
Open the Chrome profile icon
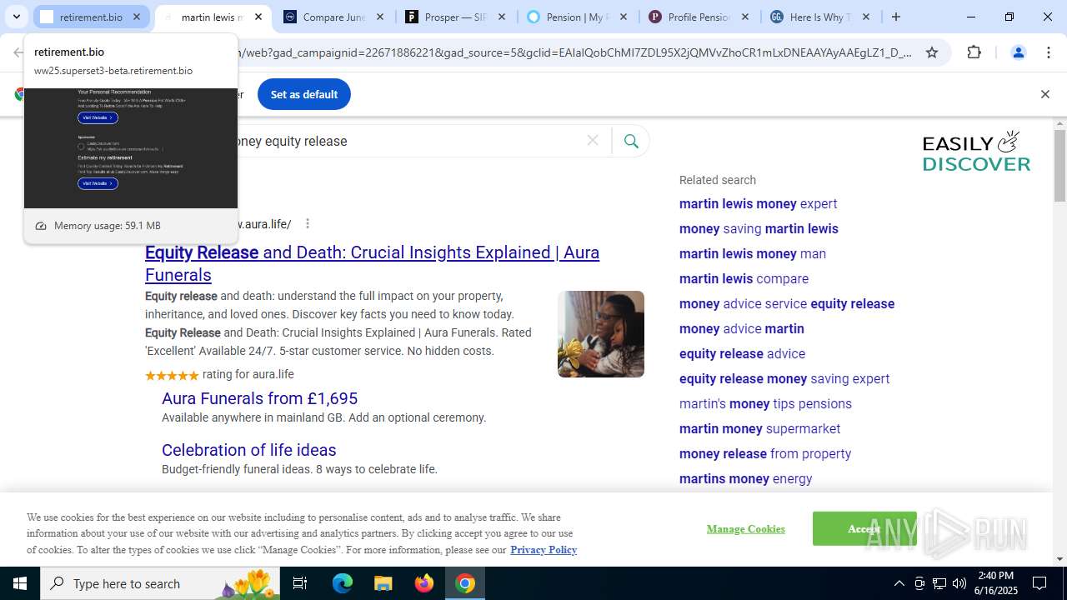pos(1018,52)
